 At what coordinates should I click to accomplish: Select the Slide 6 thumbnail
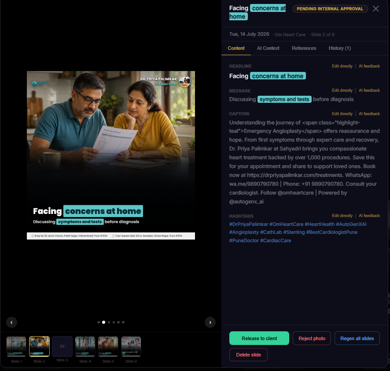[x=131, y=347]
